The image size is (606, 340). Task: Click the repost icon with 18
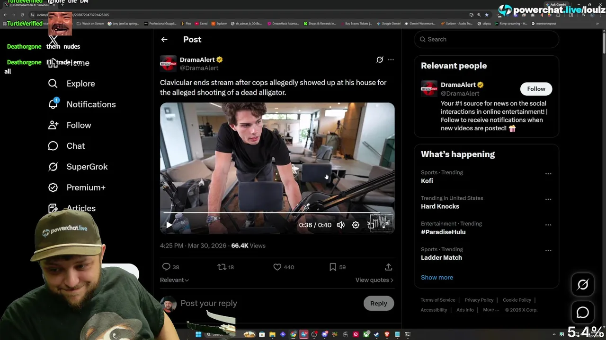222,267
